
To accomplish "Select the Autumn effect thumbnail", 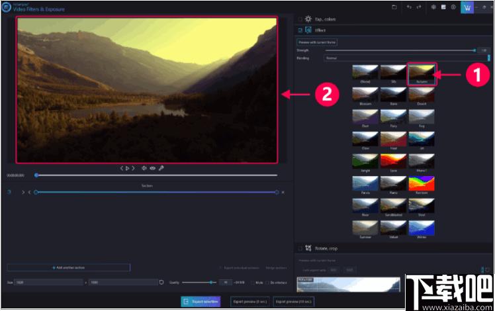I will pyautogui.click(x=422, y=74).
